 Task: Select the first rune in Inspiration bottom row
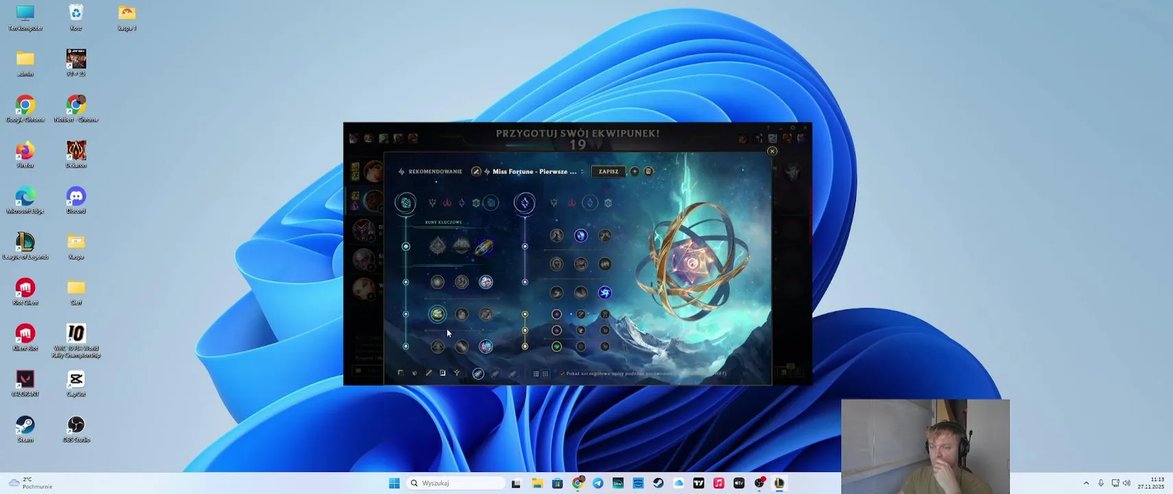click(x=438, y=346)
